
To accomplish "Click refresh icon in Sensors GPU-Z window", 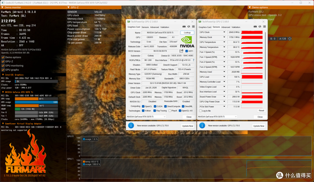I will pos(260,27).
